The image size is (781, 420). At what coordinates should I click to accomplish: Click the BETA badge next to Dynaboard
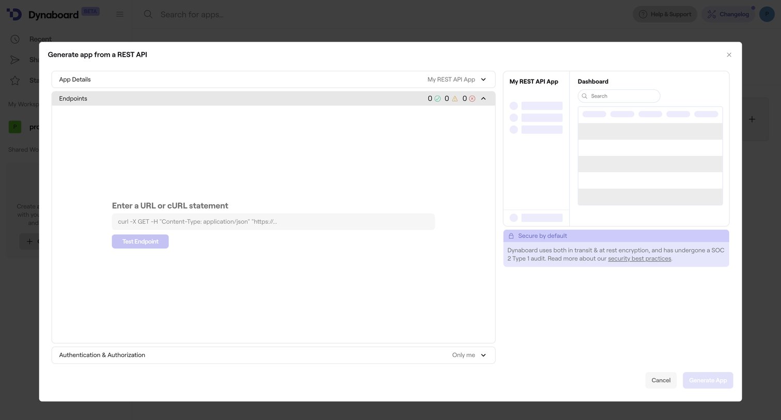[x=90, y=11]
